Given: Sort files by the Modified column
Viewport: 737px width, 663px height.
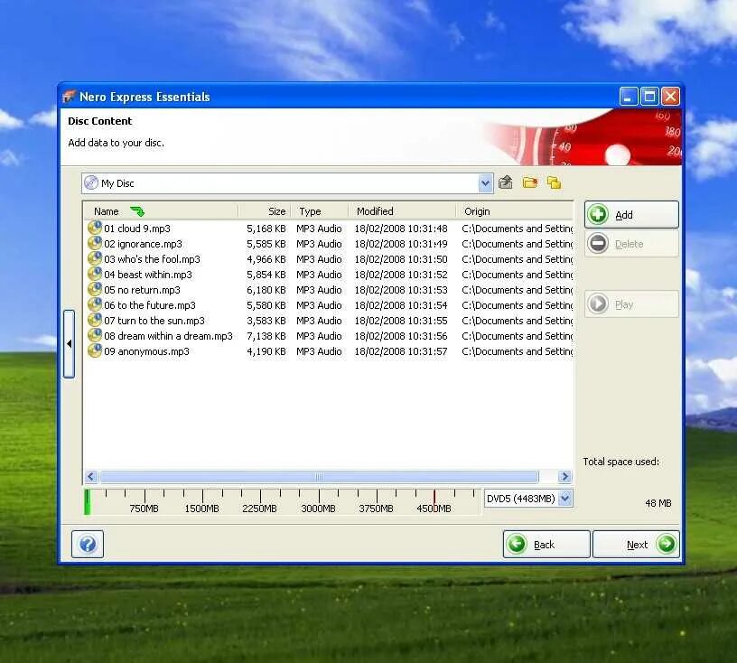Looking at the screenshot, I should 402,211.
